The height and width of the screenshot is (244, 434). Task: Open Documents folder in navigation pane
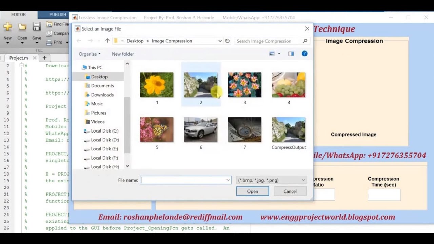[102, 86]
